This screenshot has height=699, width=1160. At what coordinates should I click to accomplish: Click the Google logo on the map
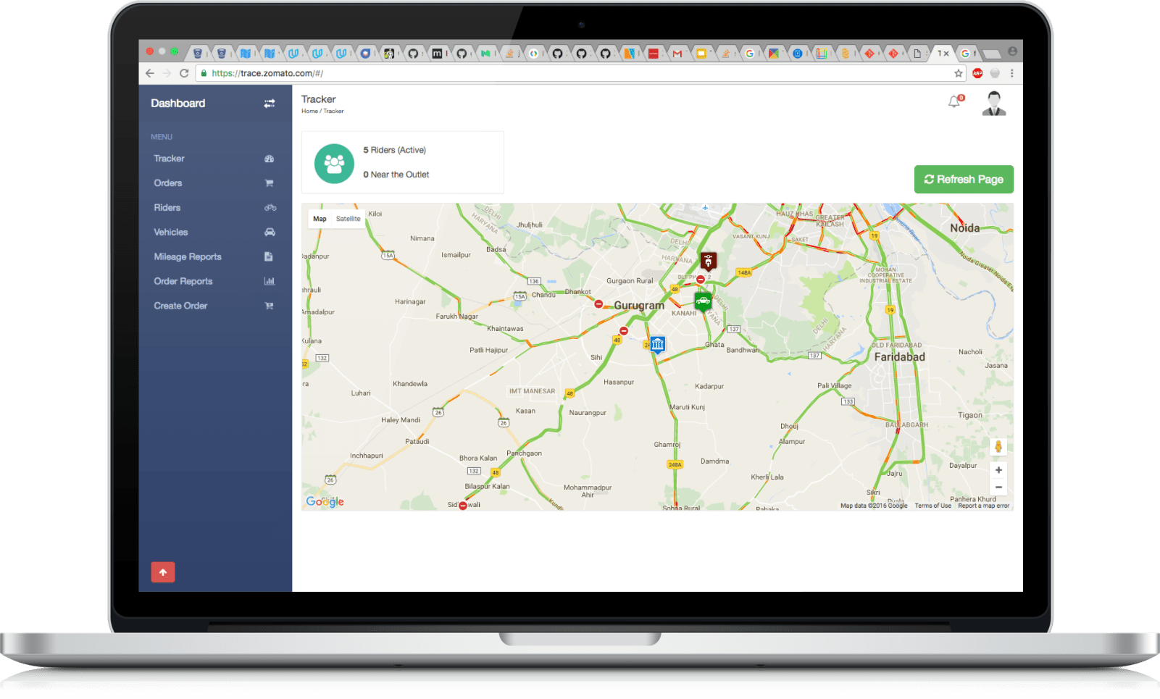(325, 501)
